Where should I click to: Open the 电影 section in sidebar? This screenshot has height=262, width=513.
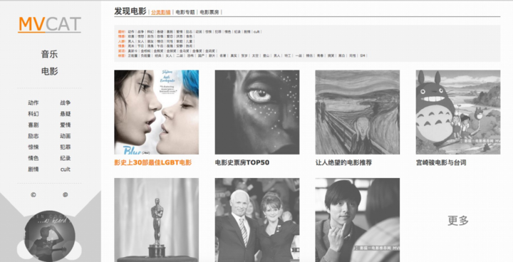click(x=49, y=71)
